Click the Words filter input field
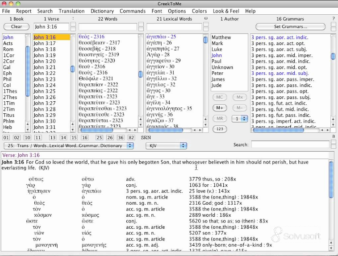This screenshot has height=256, width=338. coord(108,27)
